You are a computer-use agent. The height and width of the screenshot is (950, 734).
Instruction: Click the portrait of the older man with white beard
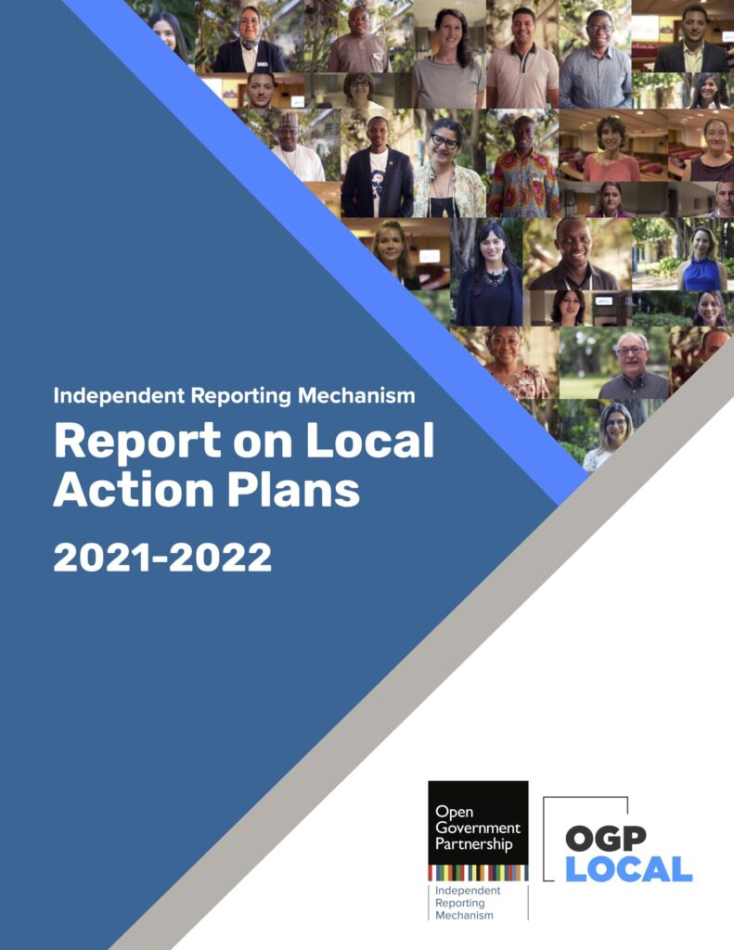coord(614,363)
